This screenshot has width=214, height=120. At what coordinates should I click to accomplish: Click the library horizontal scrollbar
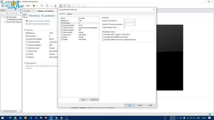10,111
